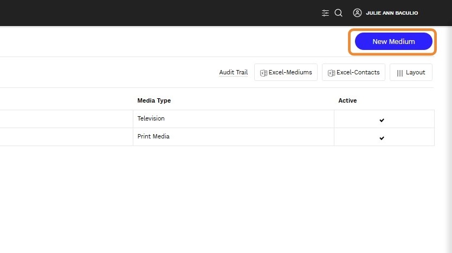Image resolution: width=452 pixels, height=253 pixels.
Task: Click the Excel icon on Excel-Mediums
Action: 263,73
